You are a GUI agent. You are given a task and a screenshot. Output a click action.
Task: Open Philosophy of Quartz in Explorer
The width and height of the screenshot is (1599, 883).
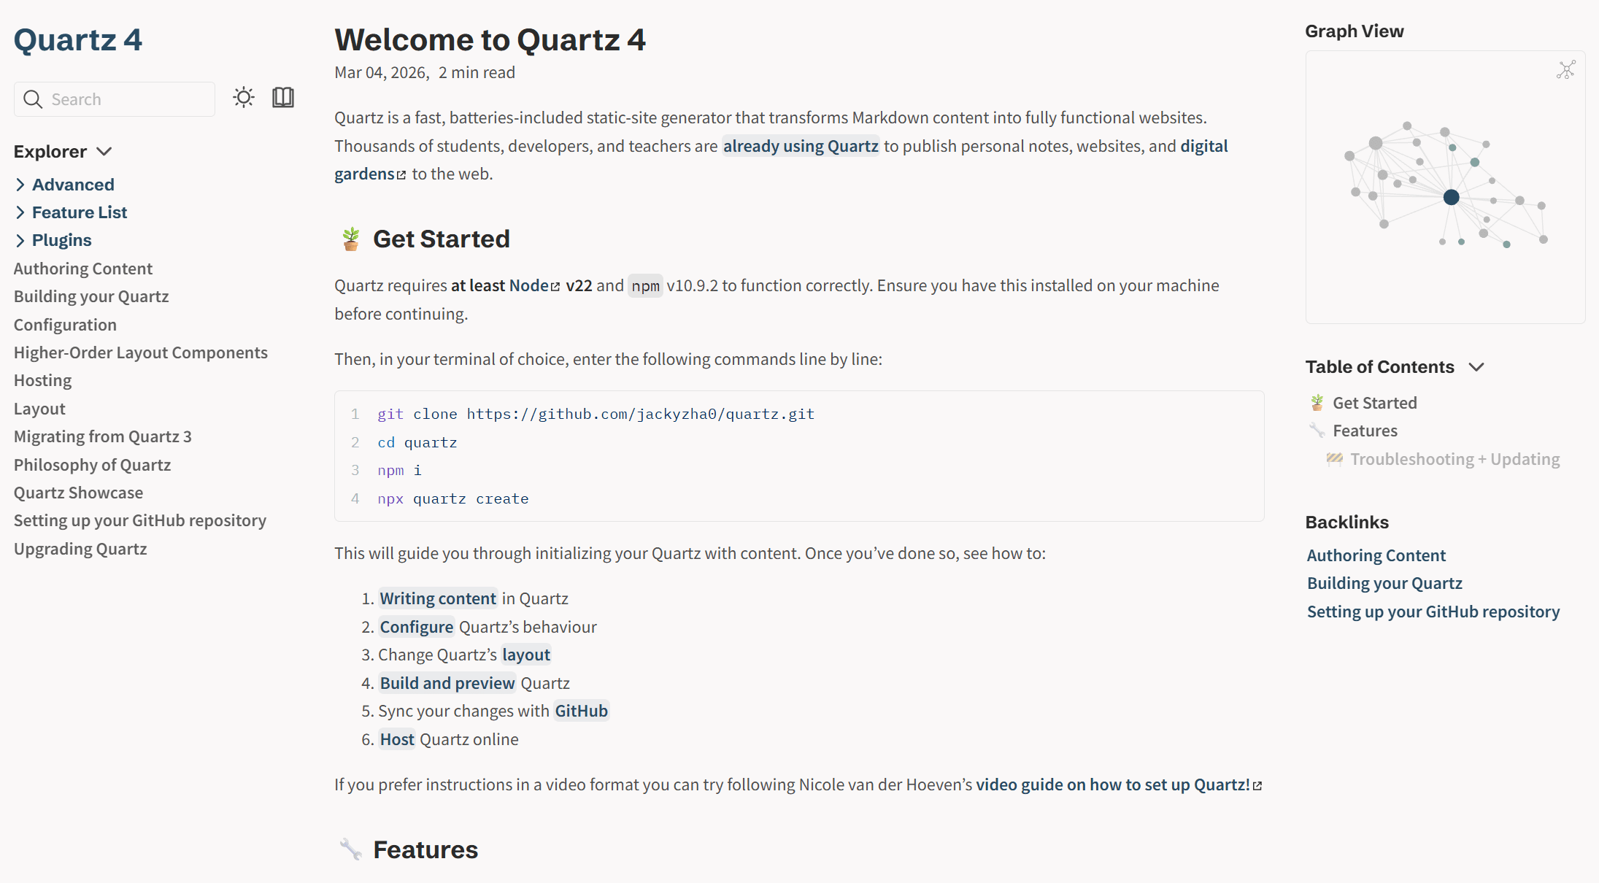(92, 465)
